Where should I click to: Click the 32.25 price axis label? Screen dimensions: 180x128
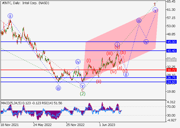click(x=171, y=67)
